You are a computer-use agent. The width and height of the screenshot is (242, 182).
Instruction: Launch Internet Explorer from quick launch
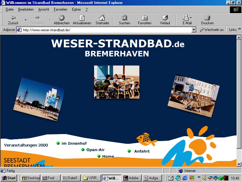[x=185, y=178]
